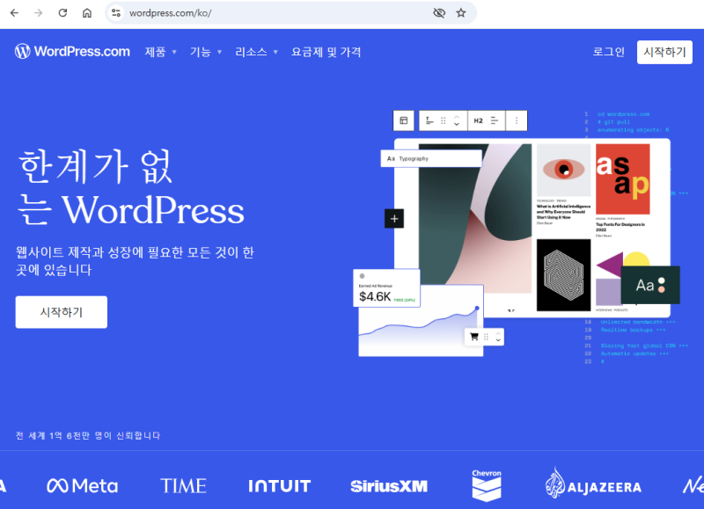Click the black maze pattern thumbnail
This screenshot has width=704, height=509.
563,275
